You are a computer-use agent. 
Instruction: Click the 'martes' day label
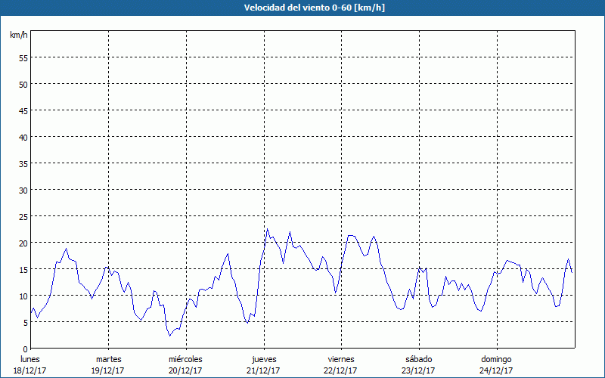[108, 359]
